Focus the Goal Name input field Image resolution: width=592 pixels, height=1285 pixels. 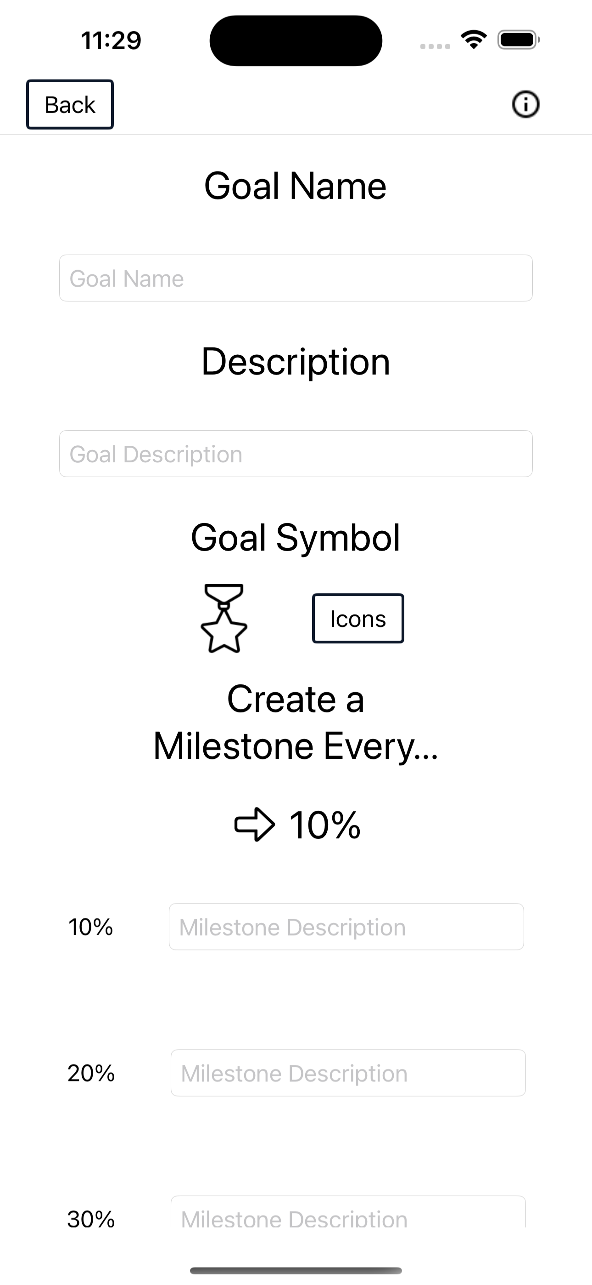coord(296,279)
